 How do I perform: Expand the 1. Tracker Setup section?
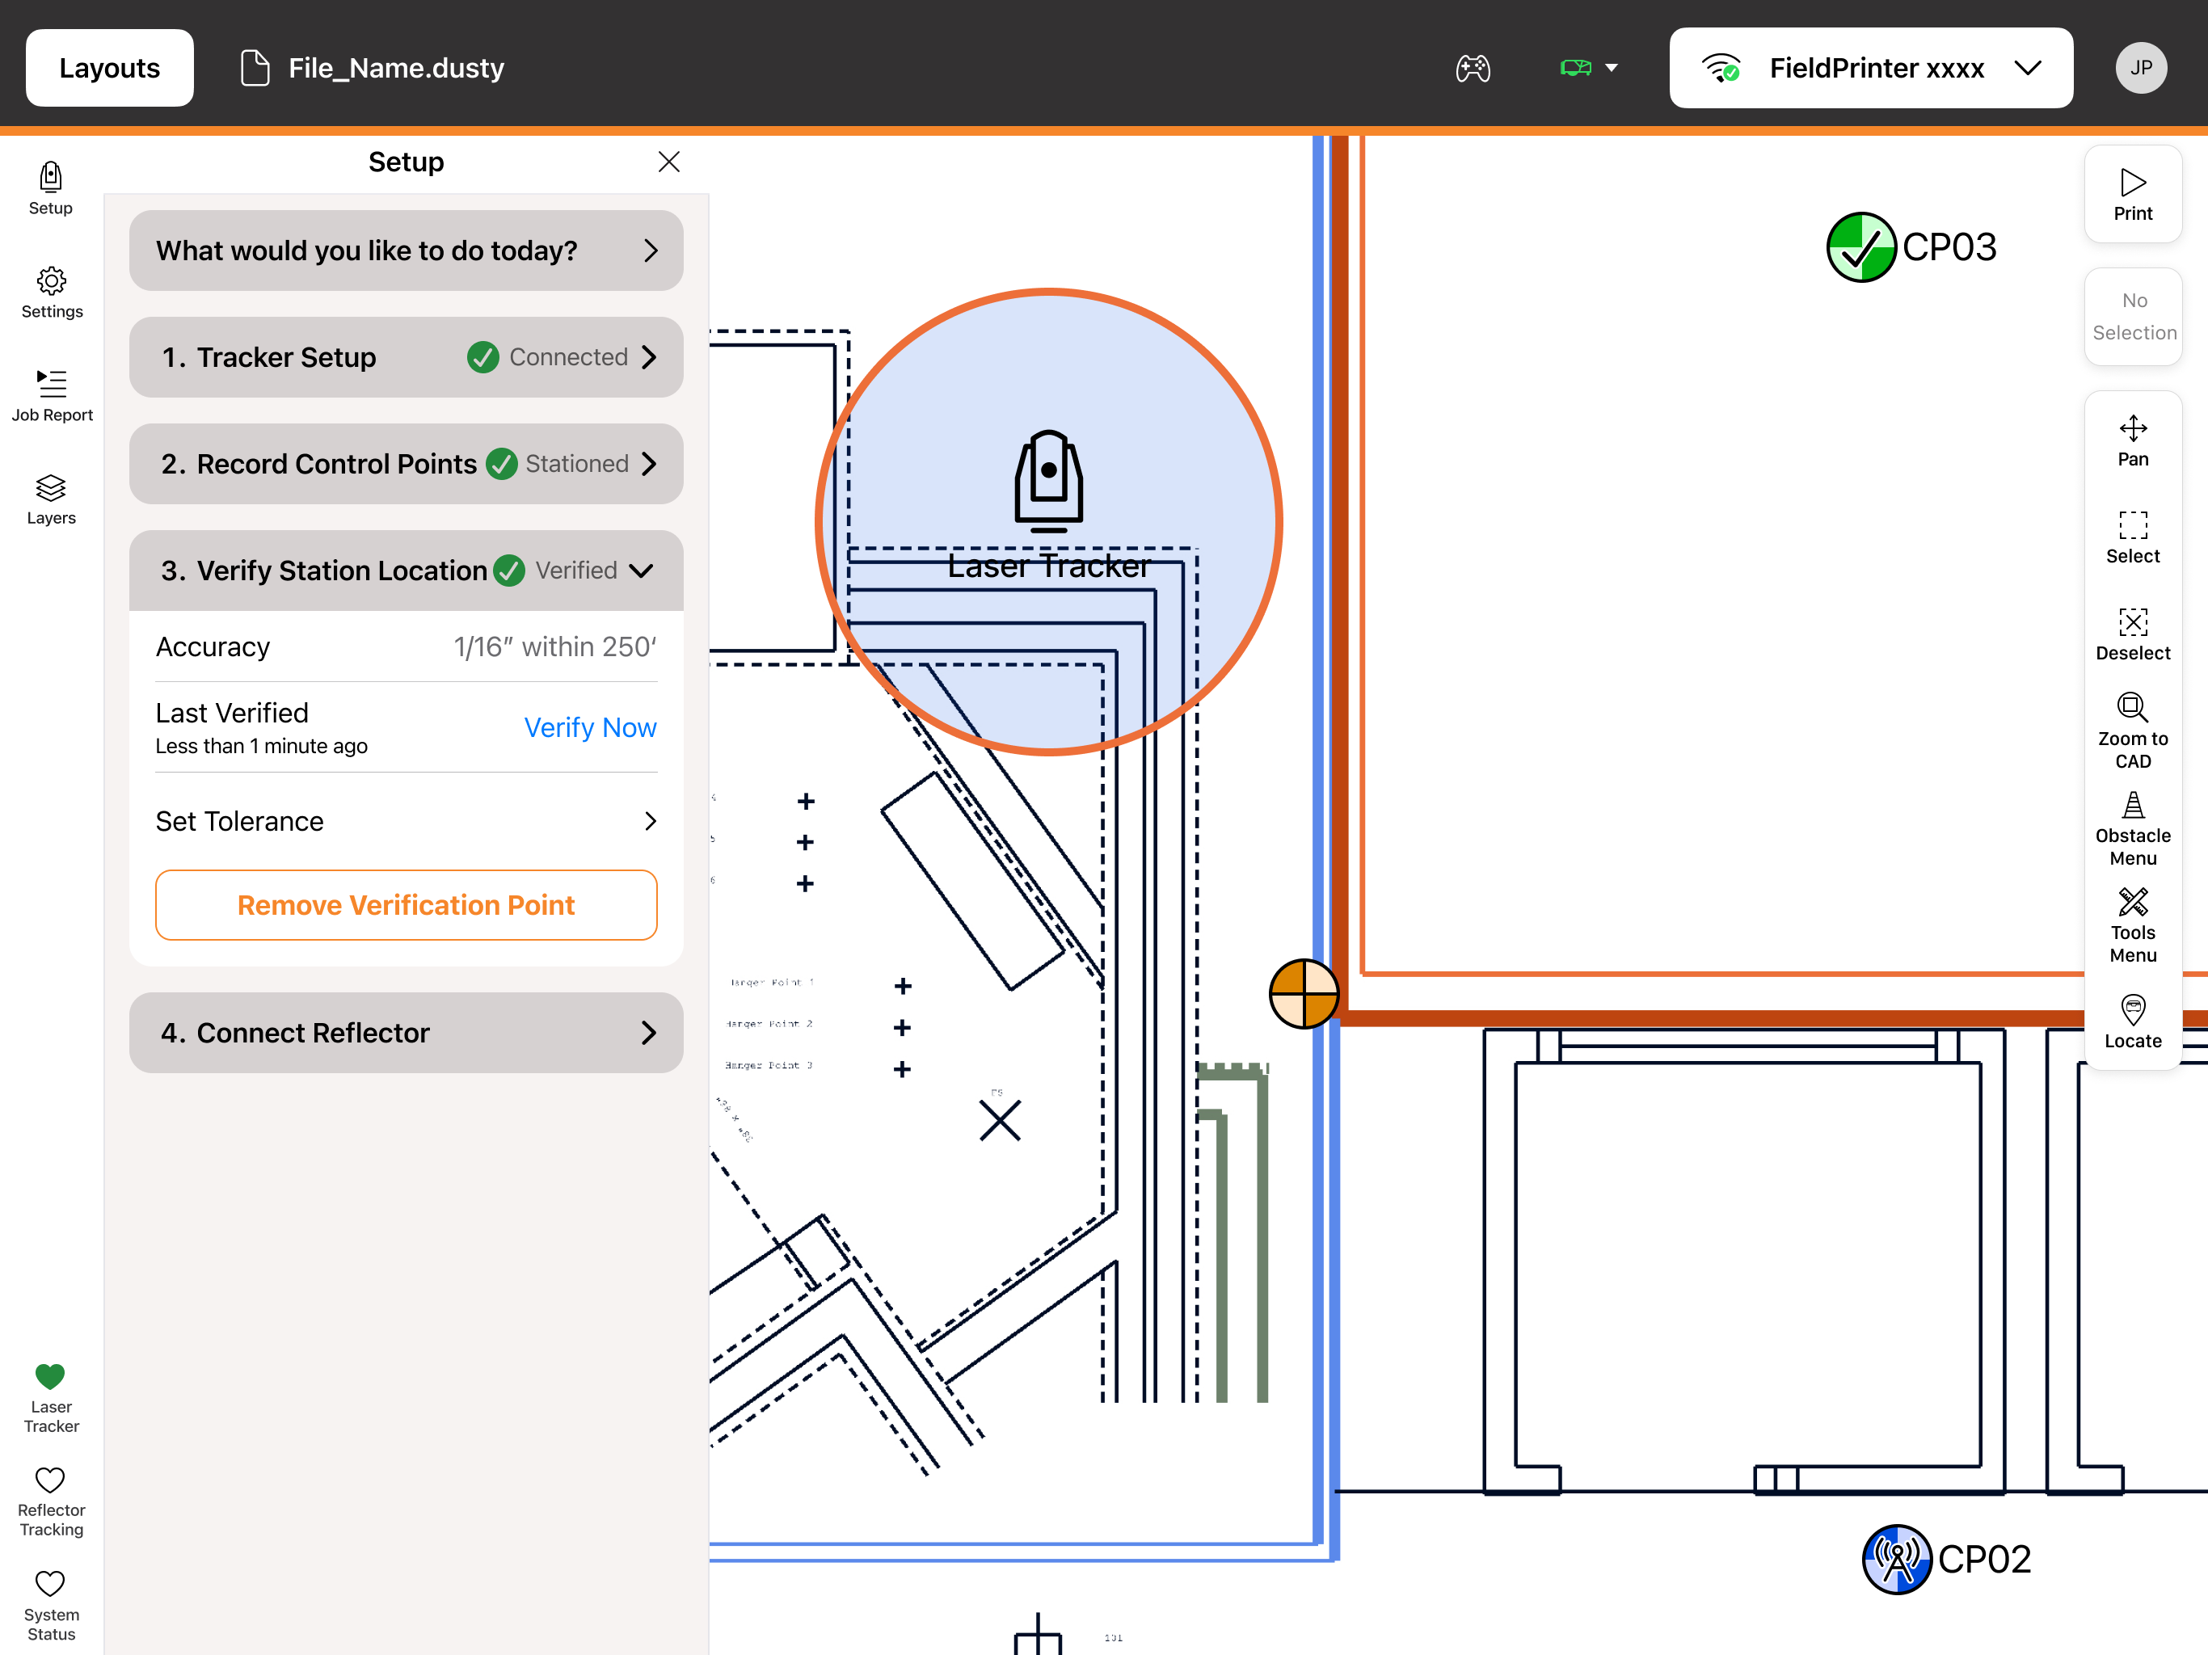pos(407,357)
